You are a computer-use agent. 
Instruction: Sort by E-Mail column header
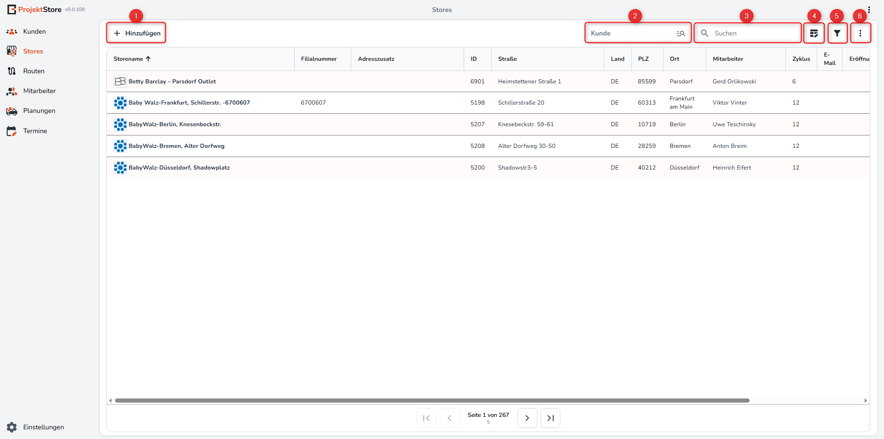click(830, 59)
